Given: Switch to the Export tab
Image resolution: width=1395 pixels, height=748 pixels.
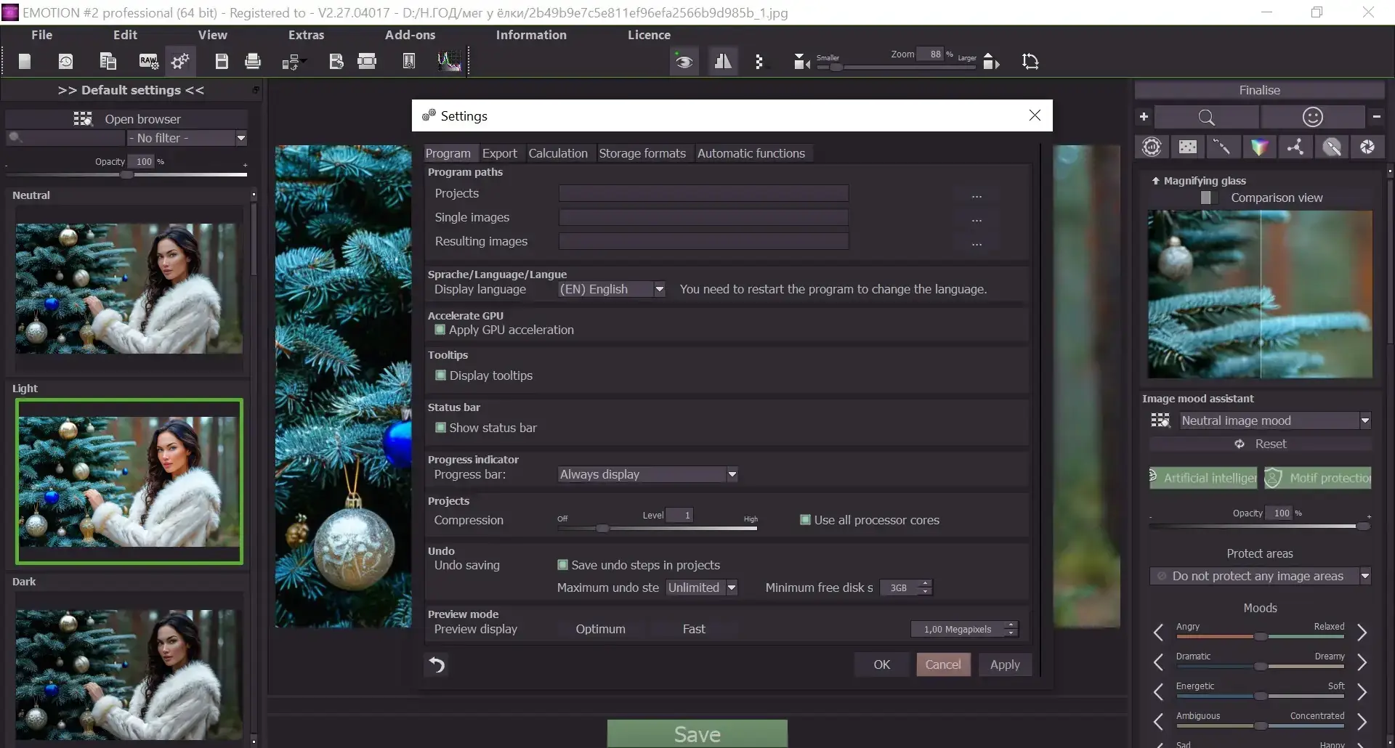Looking at the screenshot, I should (x=500, y=153).
